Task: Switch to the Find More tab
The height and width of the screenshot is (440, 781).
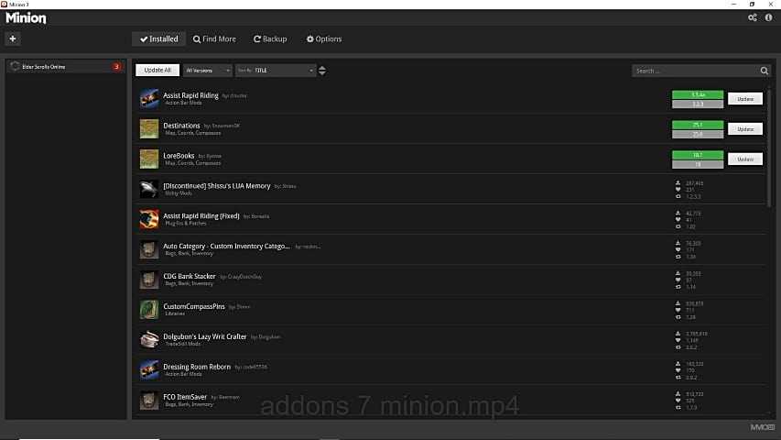Action: coord(214,39)
